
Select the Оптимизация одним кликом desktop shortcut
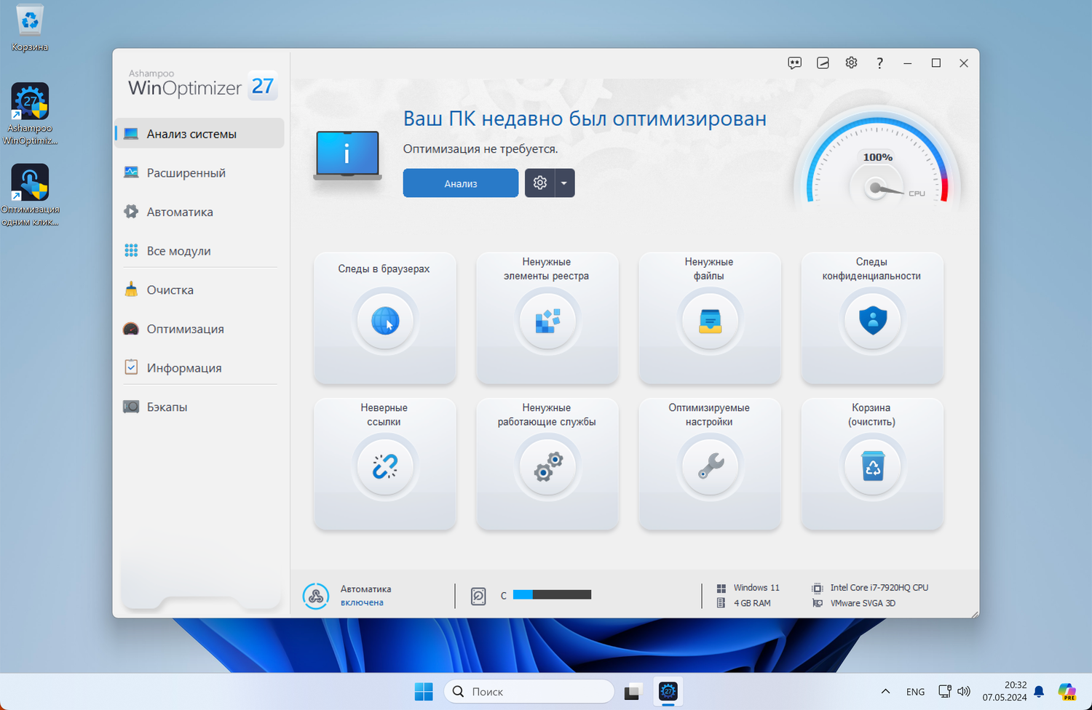[x=30, y=195]
